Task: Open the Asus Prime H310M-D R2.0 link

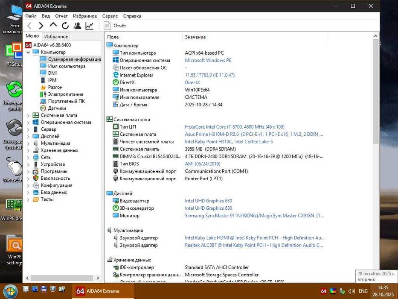Action: [x=254, y=134]
